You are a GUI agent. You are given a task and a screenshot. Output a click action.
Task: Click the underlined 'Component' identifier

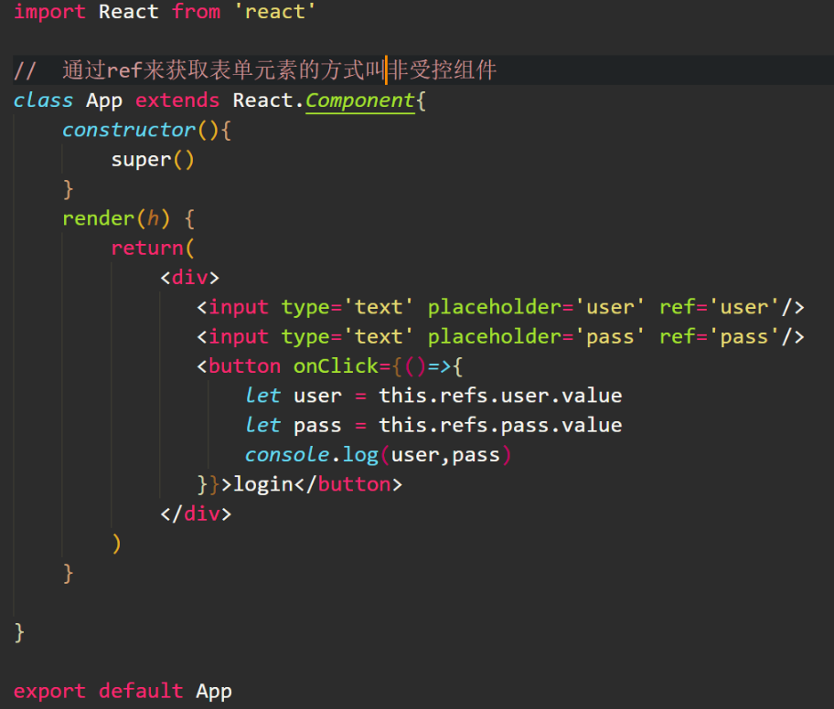(x=360, y=101)
